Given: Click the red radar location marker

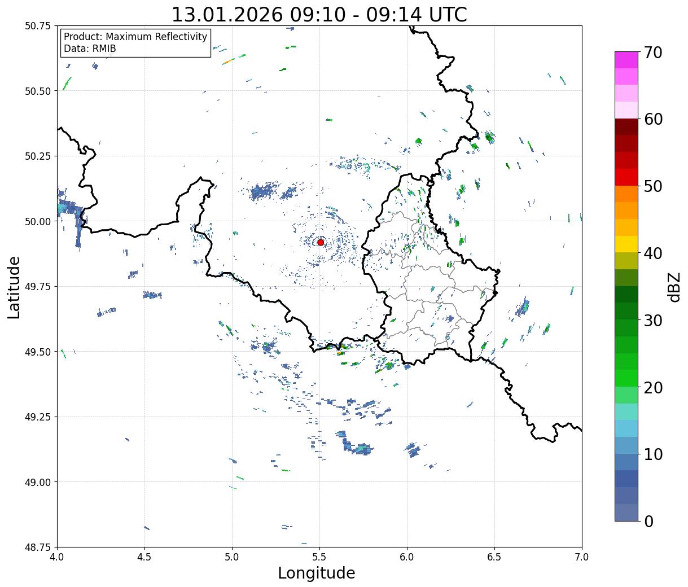Looking at the screenshot, I should pyautogui.click(x=321, y=242).
